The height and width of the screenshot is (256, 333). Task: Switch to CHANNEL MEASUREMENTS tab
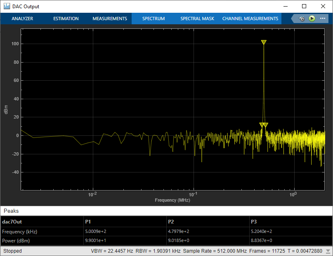click(x=250, y=19)
